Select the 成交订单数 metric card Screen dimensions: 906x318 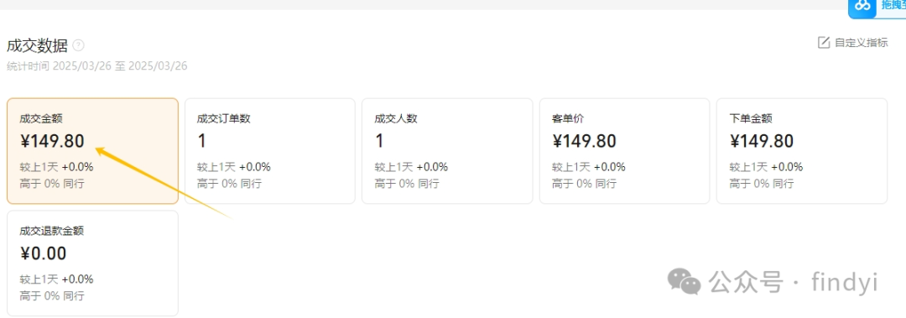(x=270, y=151)
